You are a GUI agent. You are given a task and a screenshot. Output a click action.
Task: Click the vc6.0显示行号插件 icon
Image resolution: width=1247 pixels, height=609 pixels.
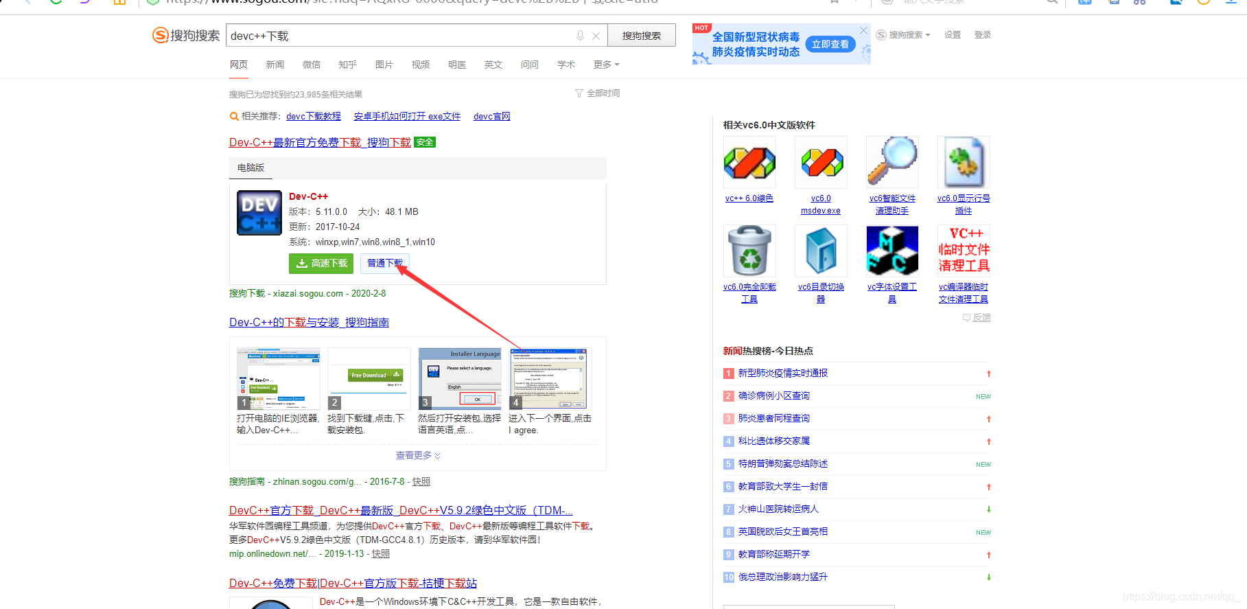coord(964,162)
